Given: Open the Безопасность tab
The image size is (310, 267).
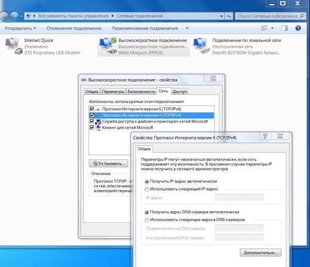Looking at the screenshot, I should tap(141, 91).
